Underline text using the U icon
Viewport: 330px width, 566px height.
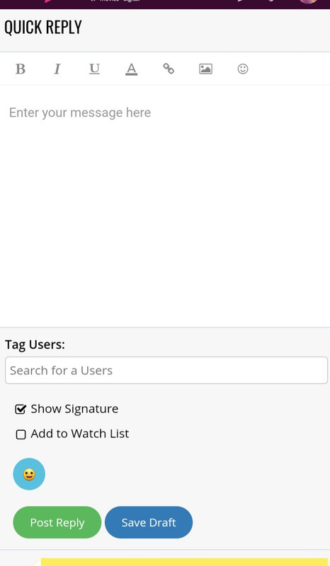click(94, 69)
